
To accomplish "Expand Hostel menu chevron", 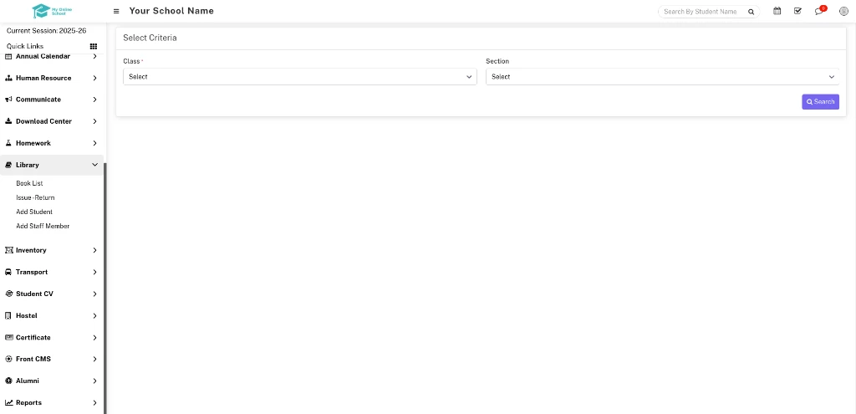I will 95,315.
